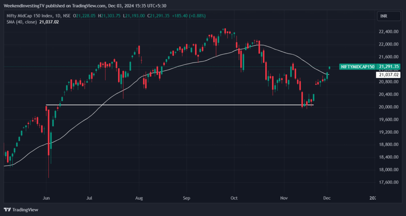This screenshot has height=216, width=406.
Task: Click the Jun label on the time axis
Action: click(x=46, y=198)
